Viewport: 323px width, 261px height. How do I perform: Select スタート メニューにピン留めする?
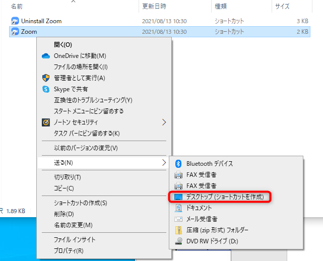click(104, 111)
